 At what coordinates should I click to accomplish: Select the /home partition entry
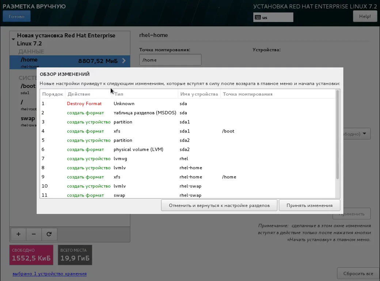(x=70, y=62)
